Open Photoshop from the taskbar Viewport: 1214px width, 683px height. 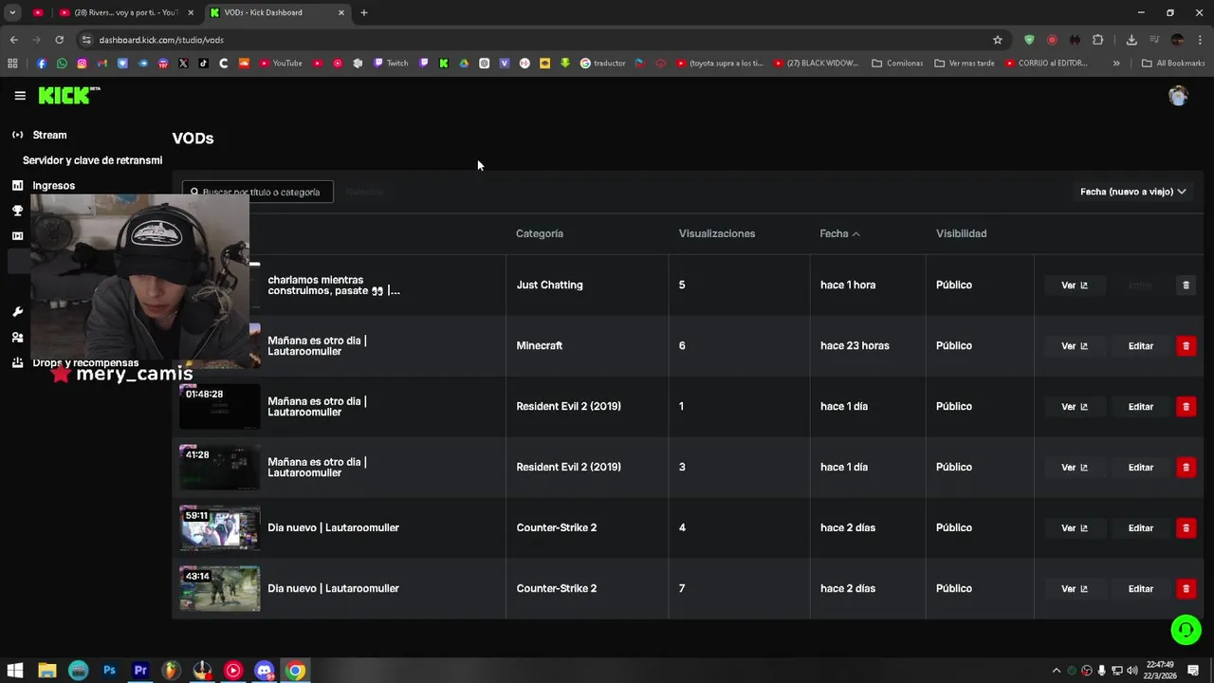[109, 671]
